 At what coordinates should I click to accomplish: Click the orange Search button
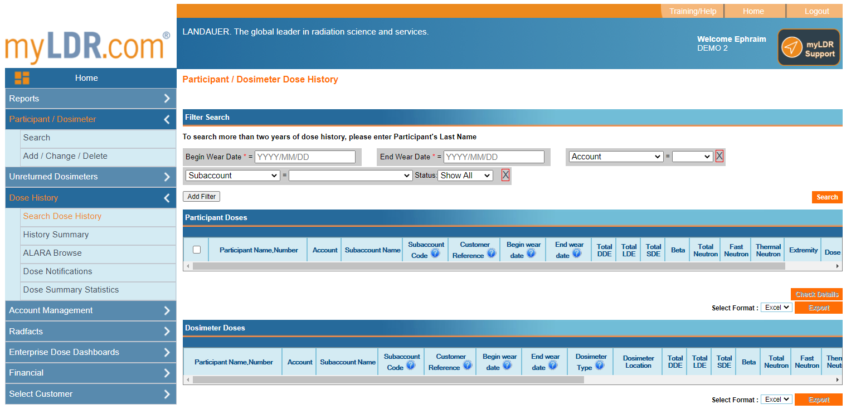click(x=827, y=197)
